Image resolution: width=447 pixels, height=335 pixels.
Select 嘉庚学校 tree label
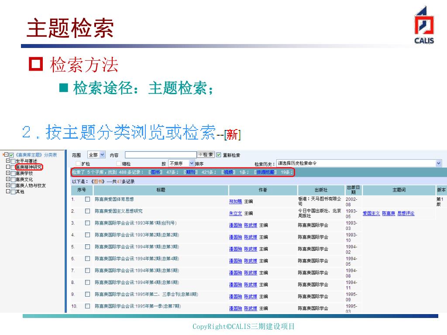[x=24, y=173]
